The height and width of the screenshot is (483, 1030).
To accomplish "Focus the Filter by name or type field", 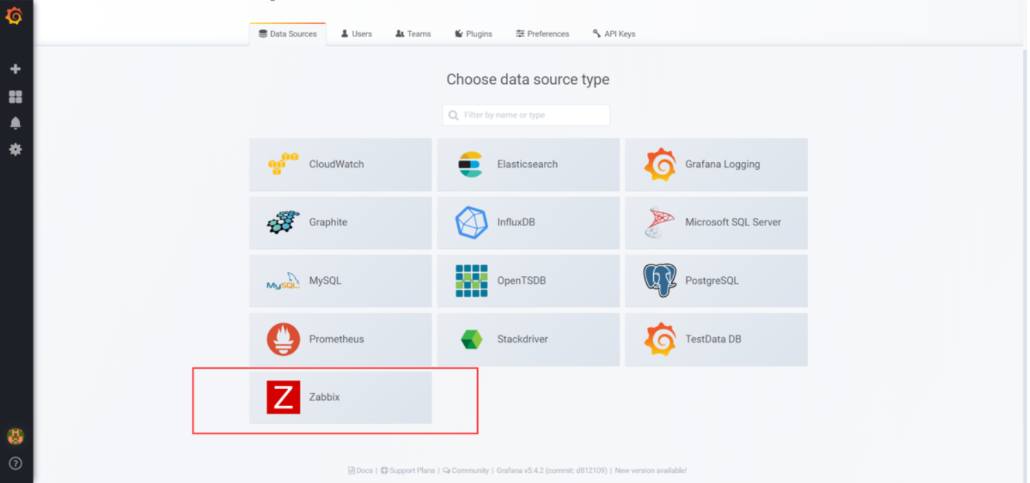I will click(x=526, y=115).
